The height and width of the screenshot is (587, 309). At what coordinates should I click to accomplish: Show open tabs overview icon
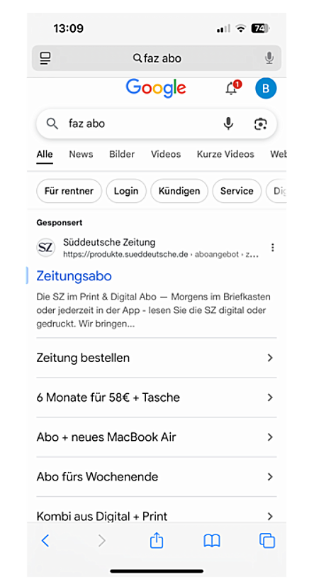coord(267,541)
